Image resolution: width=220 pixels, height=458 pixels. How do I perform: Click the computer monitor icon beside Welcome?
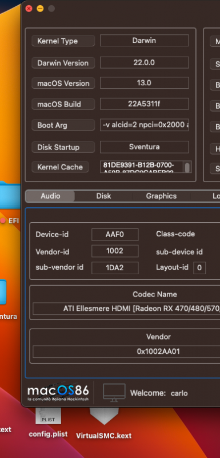click(114, 393)
